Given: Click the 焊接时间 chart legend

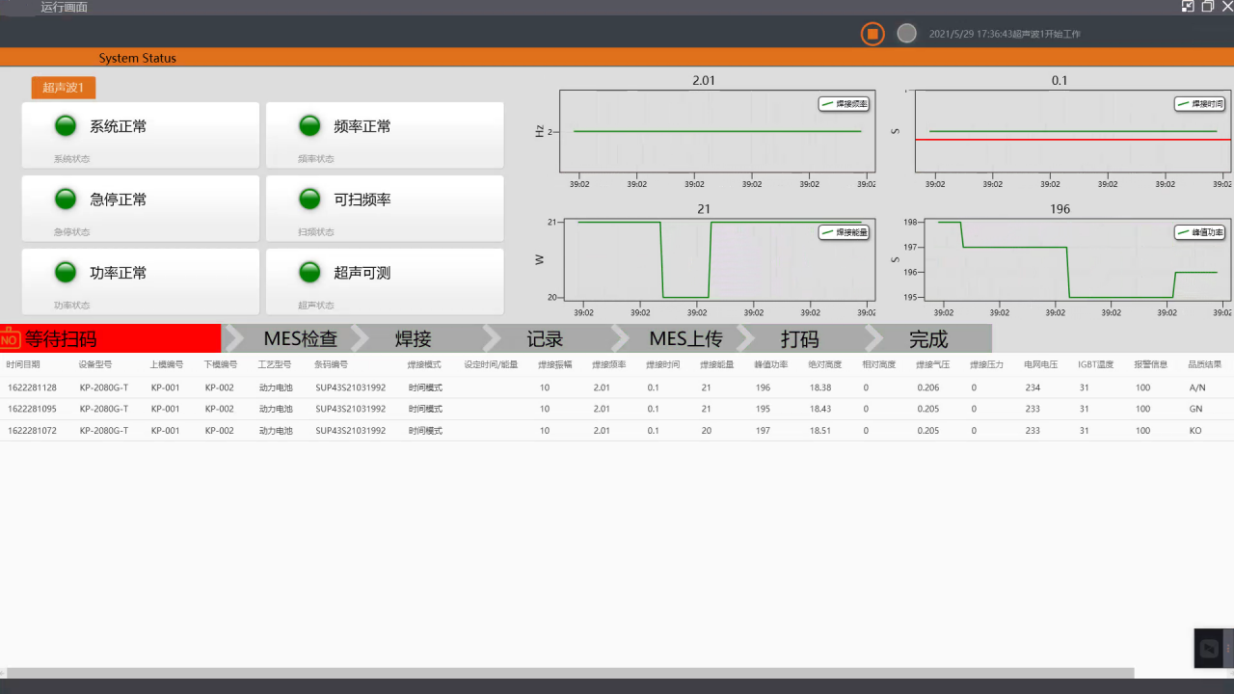Looking at the screenshot, I should coord(1199,103).
